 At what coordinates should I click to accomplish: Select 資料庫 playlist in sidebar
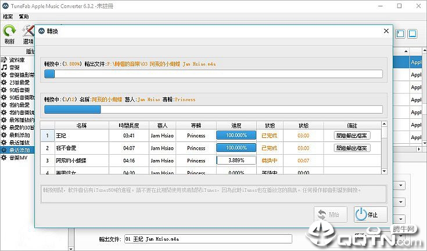17,60
